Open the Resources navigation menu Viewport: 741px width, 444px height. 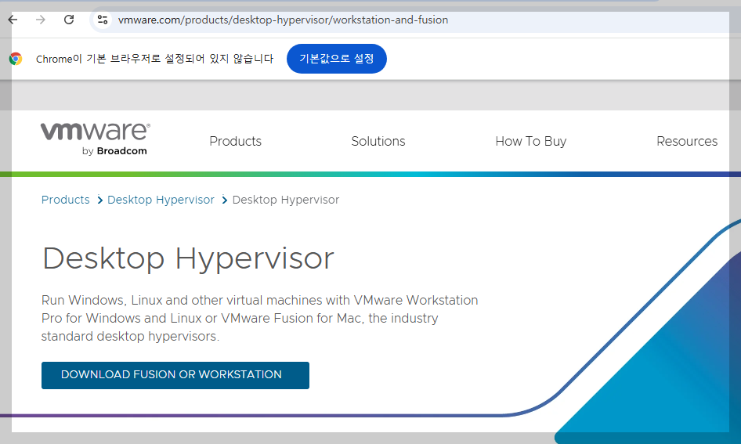pyautogui.click(x=687, y=141)
